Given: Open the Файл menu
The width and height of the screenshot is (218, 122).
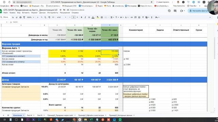Looking at the screenshot, I should 5,13.
